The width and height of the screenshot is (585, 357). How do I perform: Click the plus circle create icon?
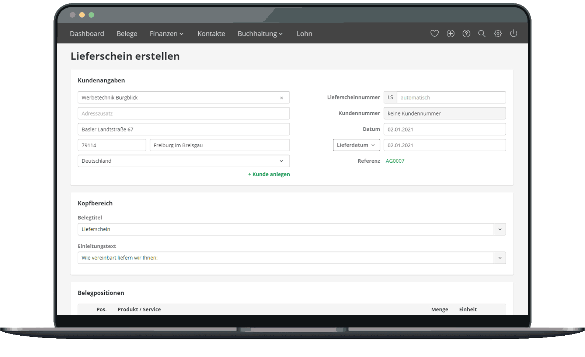click(x=450, y=33)
